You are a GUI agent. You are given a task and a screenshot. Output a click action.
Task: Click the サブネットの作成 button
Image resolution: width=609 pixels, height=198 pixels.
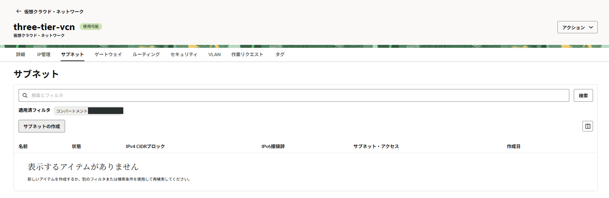click(x=42, y=126)
